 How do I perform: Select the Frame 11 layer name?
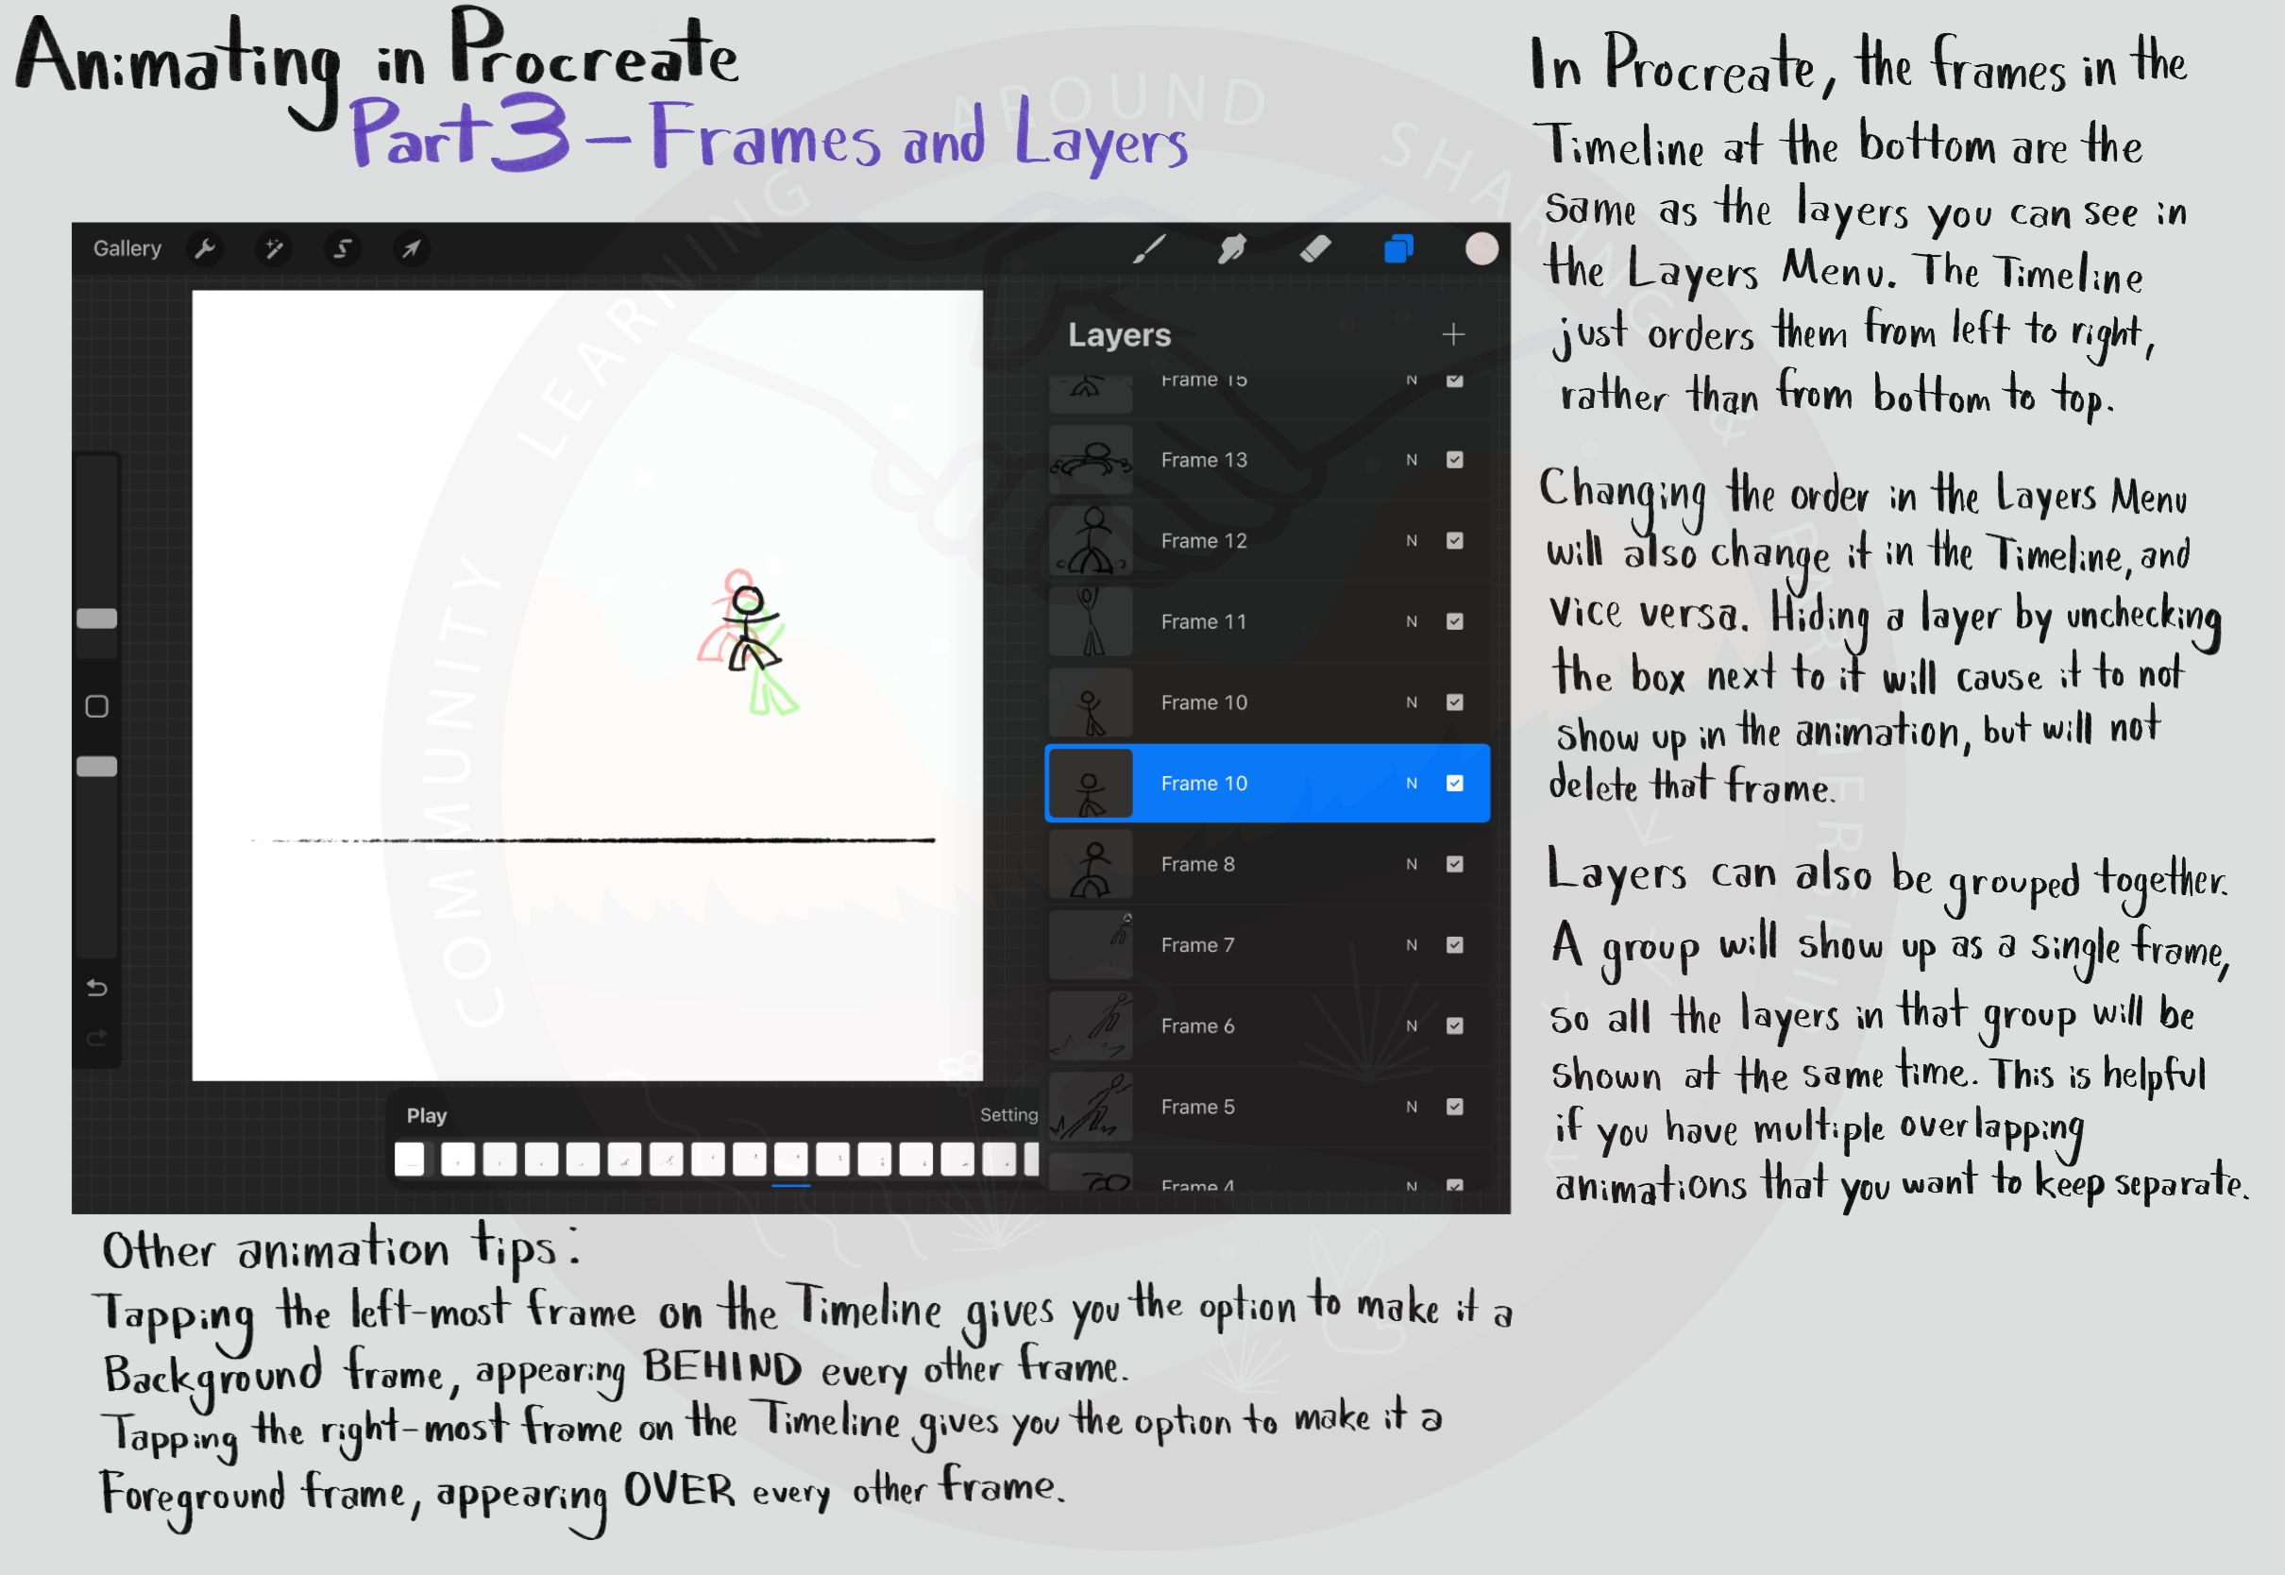[x=1204, y=621]
